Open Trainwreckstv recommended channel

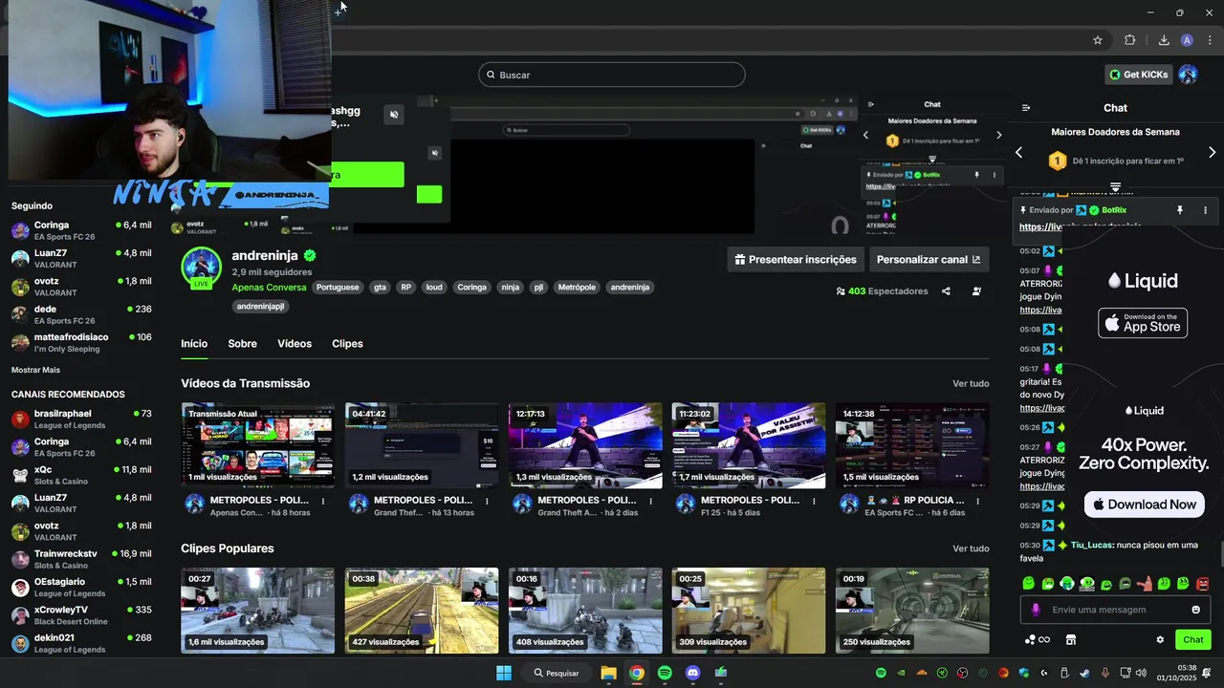[x=81, y=559]
